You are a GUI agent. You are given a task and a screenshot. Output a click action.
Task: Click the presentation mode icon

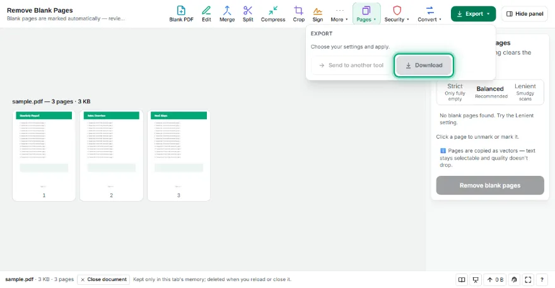476,280
